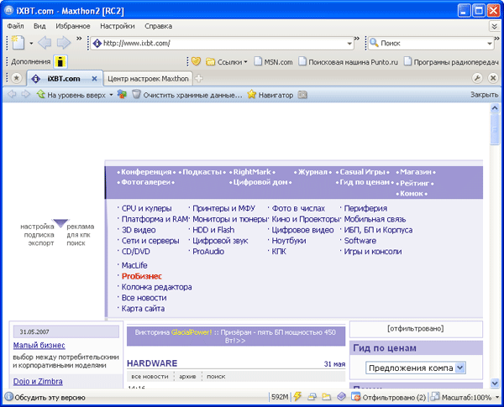
Task: Click Очистить хранимые данные trash button
Action: pyautogui.click(x=187, y=95)
